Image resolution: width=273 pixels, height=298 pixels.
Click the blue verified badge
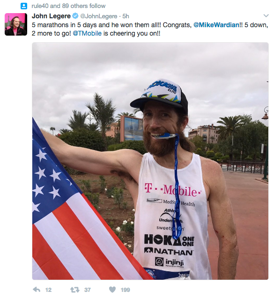click(x=75, y=16)
